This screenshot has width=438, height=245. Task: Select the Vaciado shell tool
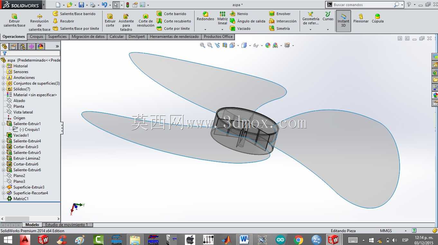(x=240, y=29)
